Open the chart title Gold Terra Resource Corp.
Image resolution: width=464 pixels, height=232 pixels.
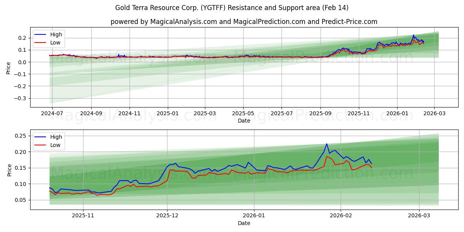[x=232, y=7]
